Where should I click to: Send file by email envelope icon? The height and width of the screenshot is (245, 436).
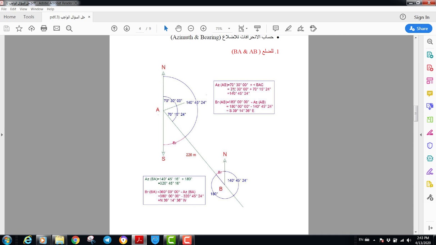click(57, 29)
